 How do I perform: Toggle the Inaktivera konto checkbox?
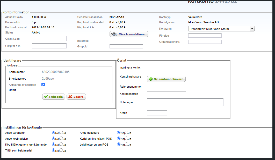[149, 68]
